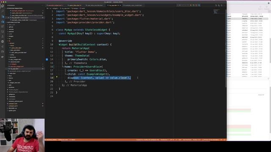This screenshot has width=271, height=152.
Task: Click the split editor icon at top right
Action: point(221,5)
